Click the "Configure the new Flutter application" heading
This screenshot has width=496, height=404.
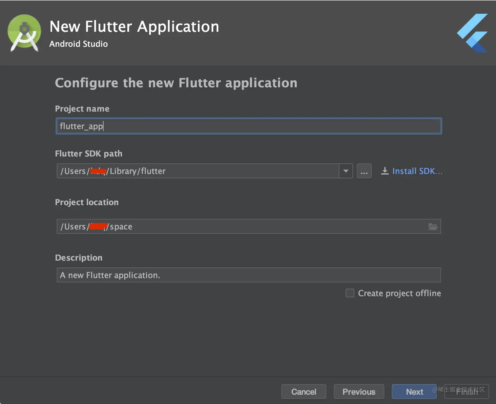(176, 83)
